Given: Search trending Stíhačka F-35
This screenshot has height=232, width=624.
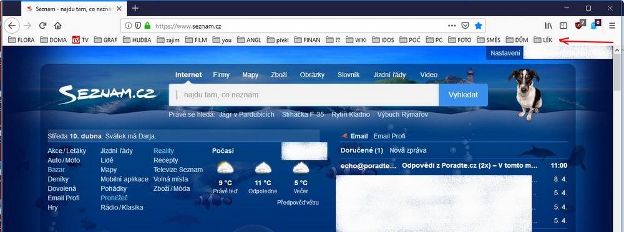Looking at the screenshot, I should [303, 115].
